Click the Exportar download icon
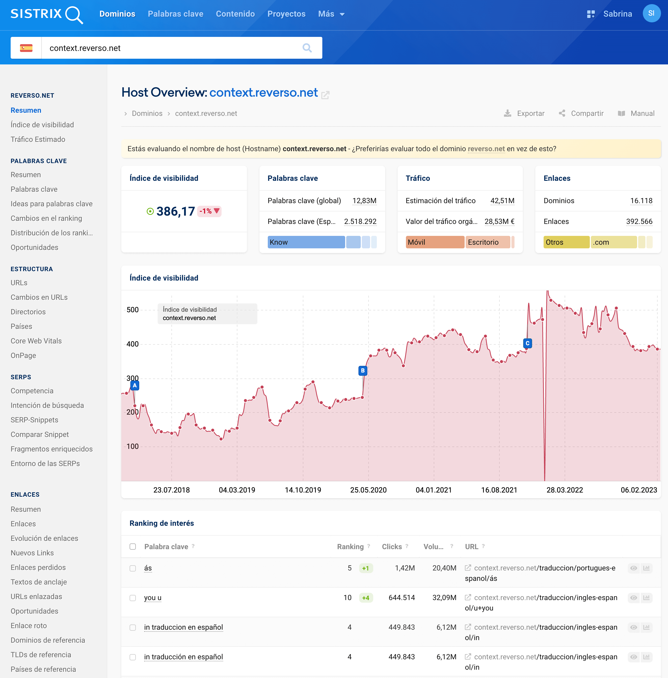Viewport: 668px width, 678px height. 507,113
